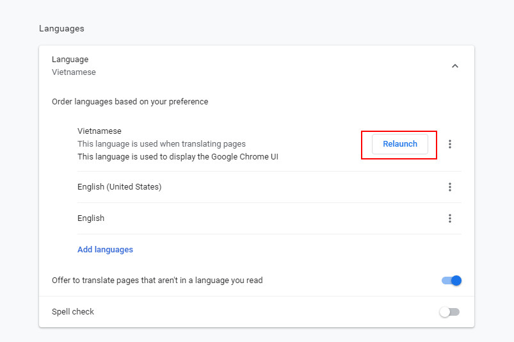Click the Add languages link
Image resolution: width=514 pixels, height=342 pixels.
pyautogui.click(x=105, y=250)
